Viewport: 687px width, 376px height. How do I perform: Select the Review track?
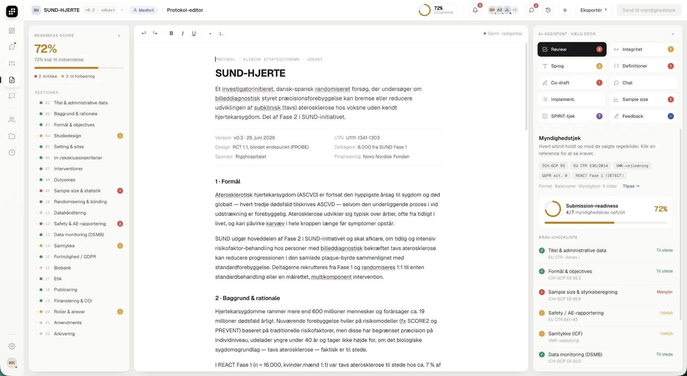click(x=572, y=49)
